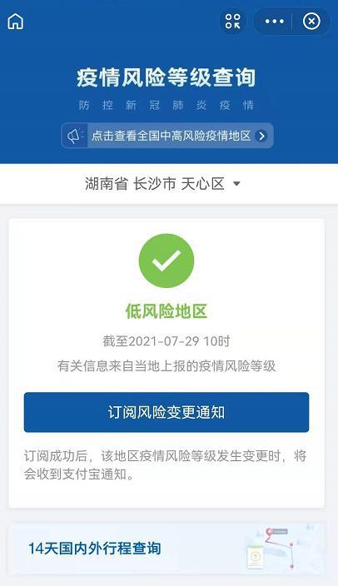Tap the home icon in the header
The image size is (338, 586).
point(15,22)
